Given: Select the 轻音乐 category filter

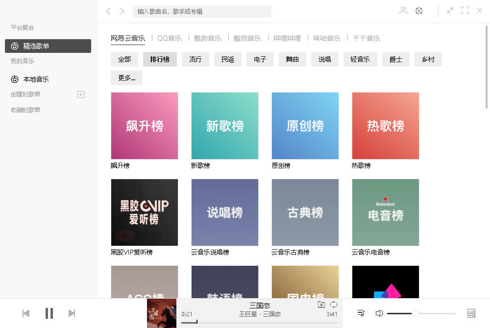Looking at the screenshot, I should point(360,59).
